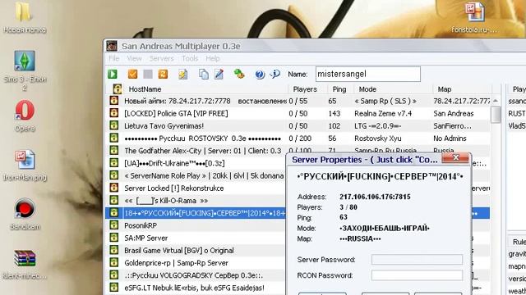Click the Server Properties pencil icon
Screen dimensions: 526x295
click(x=219, y=74)
